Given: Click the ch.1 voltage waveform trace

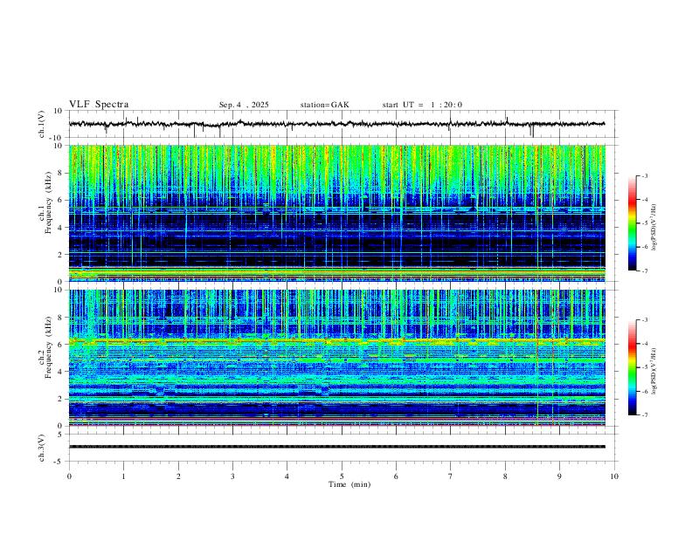Looking at the screenshot, I should (337, 124).
